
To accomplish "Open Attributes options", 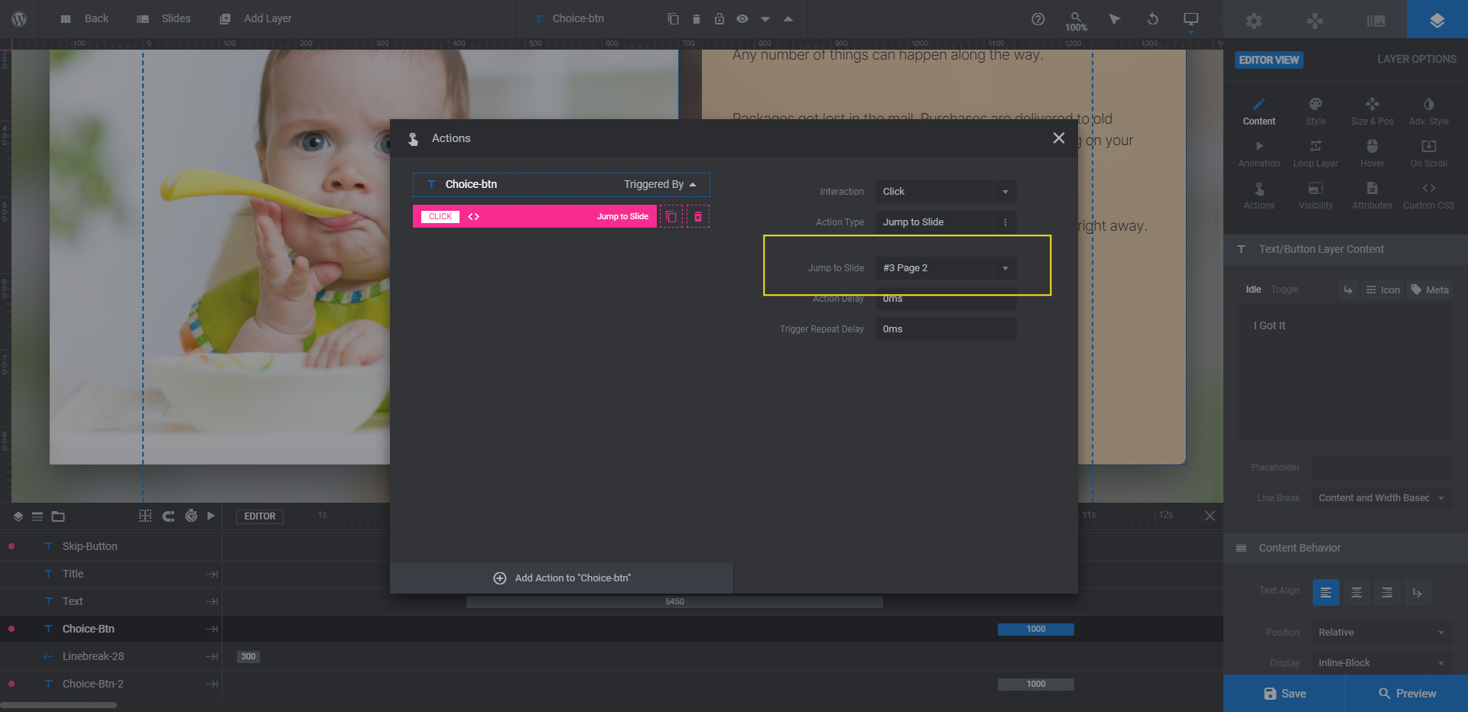I will click(1372, 196).
